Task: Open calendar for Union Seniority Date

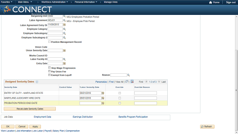Action: tap(64, 51)
